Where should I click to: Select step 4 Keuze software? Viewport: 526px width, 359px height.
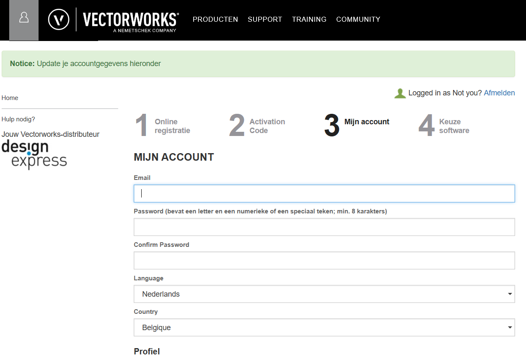pyautogui.click(x=445, y=126)
